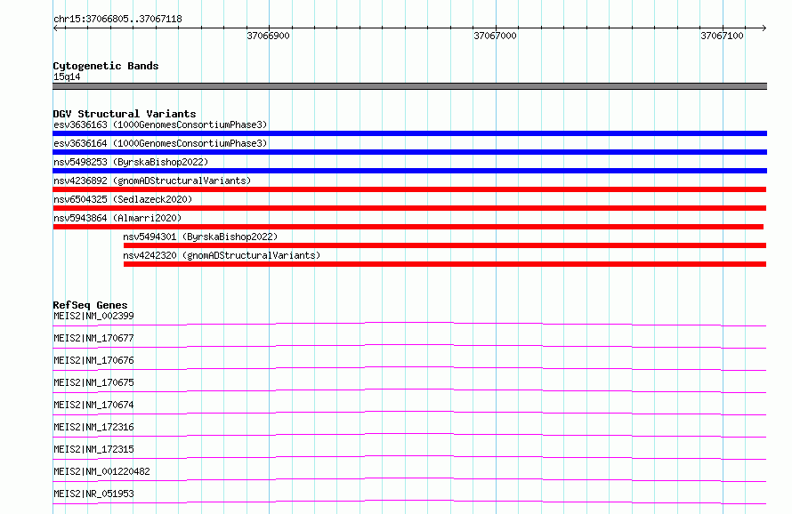
Task: Open variant esv3636163 label
Action: click(x=160, y=124)
